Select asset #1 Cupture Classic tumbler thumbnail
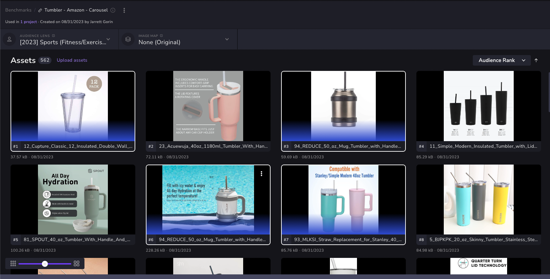The height and width of the screenshot is (279, 550). click(x=73, y=107)
